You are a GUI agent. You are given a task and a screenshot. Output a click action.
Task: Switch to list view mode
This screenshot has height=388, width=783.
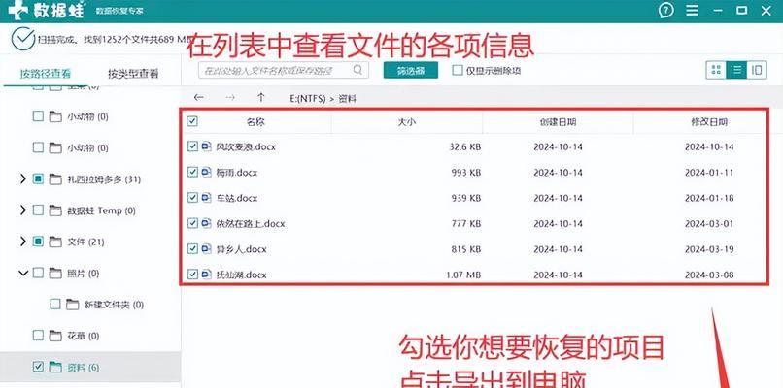pyautogui.click(x=736, y=70)
